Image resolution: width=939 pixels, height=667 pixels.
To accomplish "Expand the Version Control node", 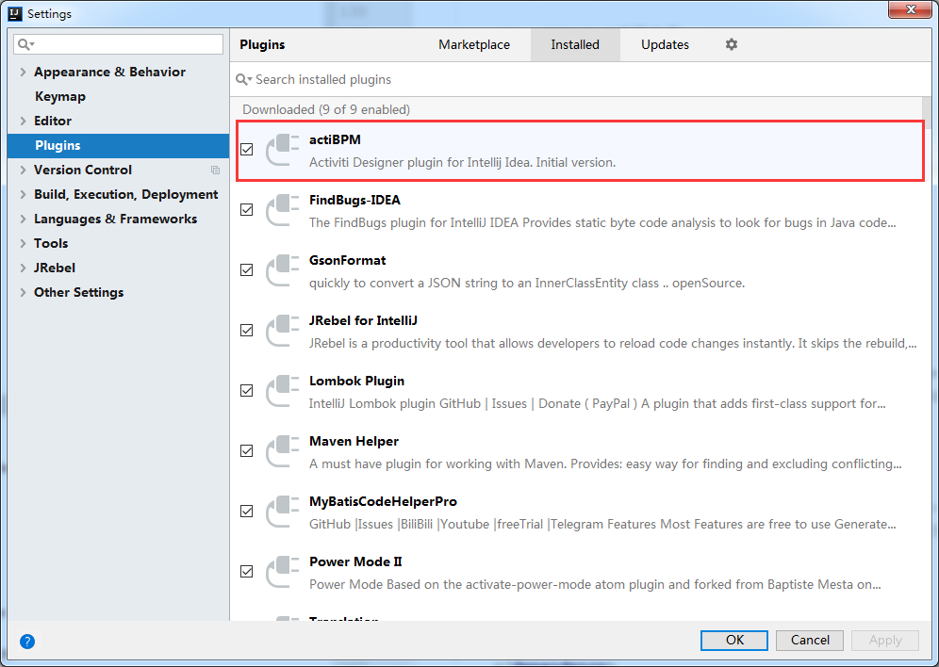I will 23,170.
